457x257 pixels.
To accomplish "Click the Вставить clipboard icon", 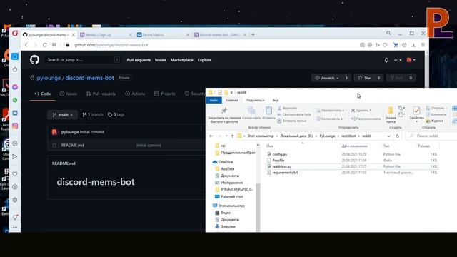I will coord(268,111).
